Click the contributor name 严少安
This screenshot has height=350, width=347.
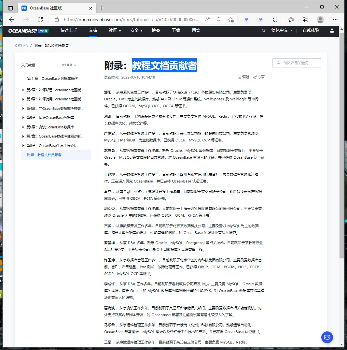pyautogui.click(x=109, y=133)
